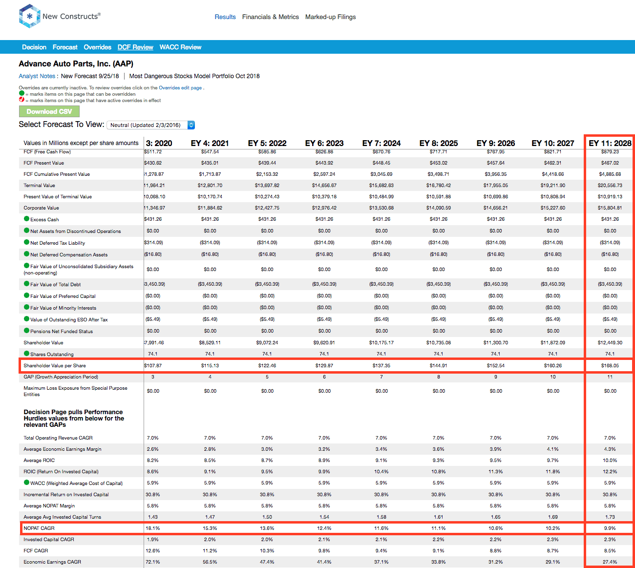The image size is (635, 568).
Task: Click the green dot beside Fair Value of Minority Interests
Action: (x=27, y=307)
